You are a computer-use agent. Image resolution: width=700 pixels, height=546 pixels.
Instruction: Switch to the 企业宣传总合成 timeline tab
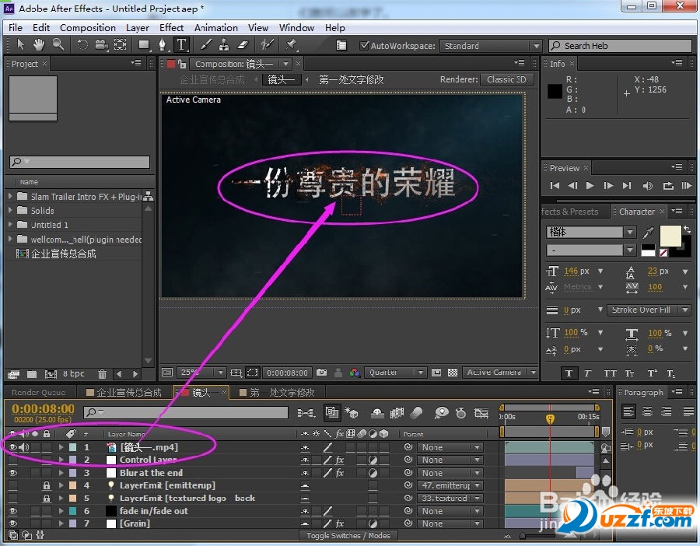[x=124, y=393]
